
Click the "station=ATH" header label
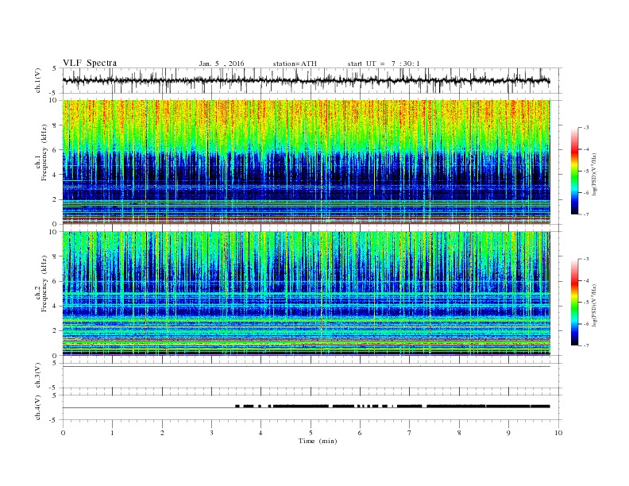[x=295, y=64]
